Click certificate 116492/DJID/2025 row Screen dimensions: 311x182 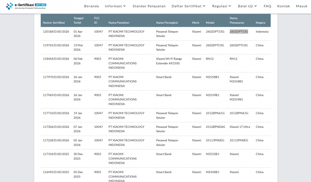pos(56,172)
